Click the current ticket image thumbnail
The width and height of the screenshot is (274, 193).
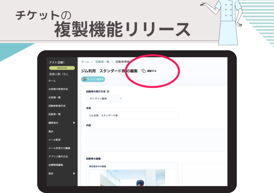tap(132, 178)
